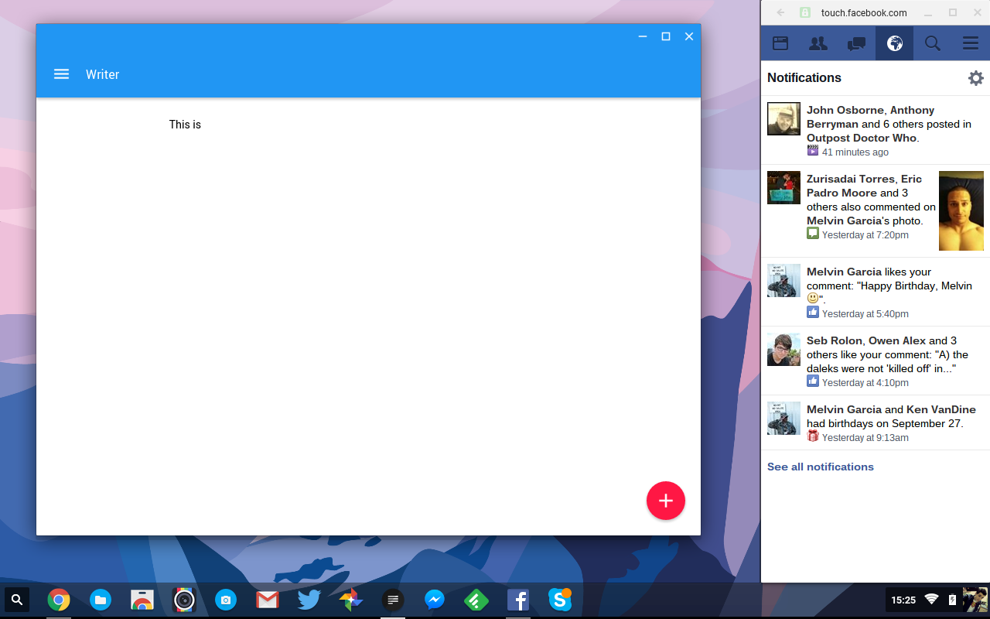The width and height of the screenshot is (990, 619).
Task: Open Gmail from the shelf
Action: [268, 600]
